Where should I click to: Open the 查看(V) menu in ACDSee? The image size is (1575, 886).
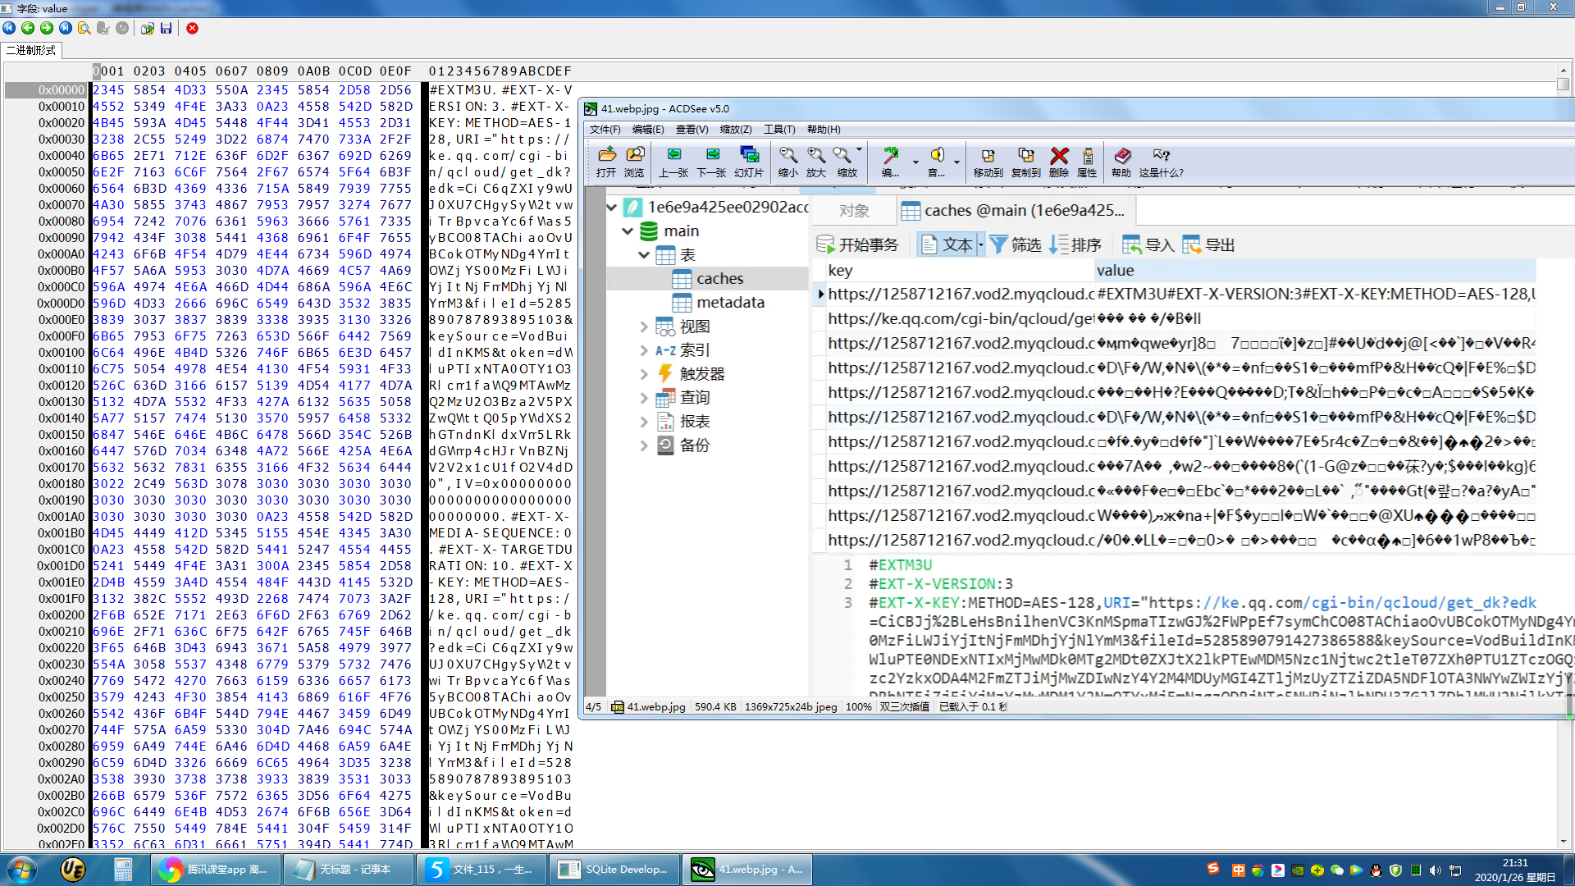[x=692, y=130]
